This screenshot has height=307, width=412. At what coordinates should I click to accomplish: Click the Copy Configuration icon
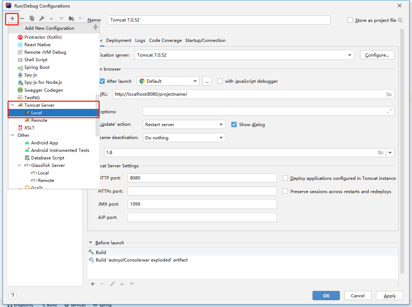point(32,18)
